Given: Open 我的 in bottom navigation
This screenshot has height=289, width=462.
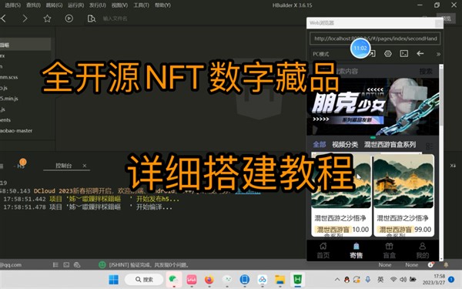Looking at the screenshot, I should click(422, 250).
